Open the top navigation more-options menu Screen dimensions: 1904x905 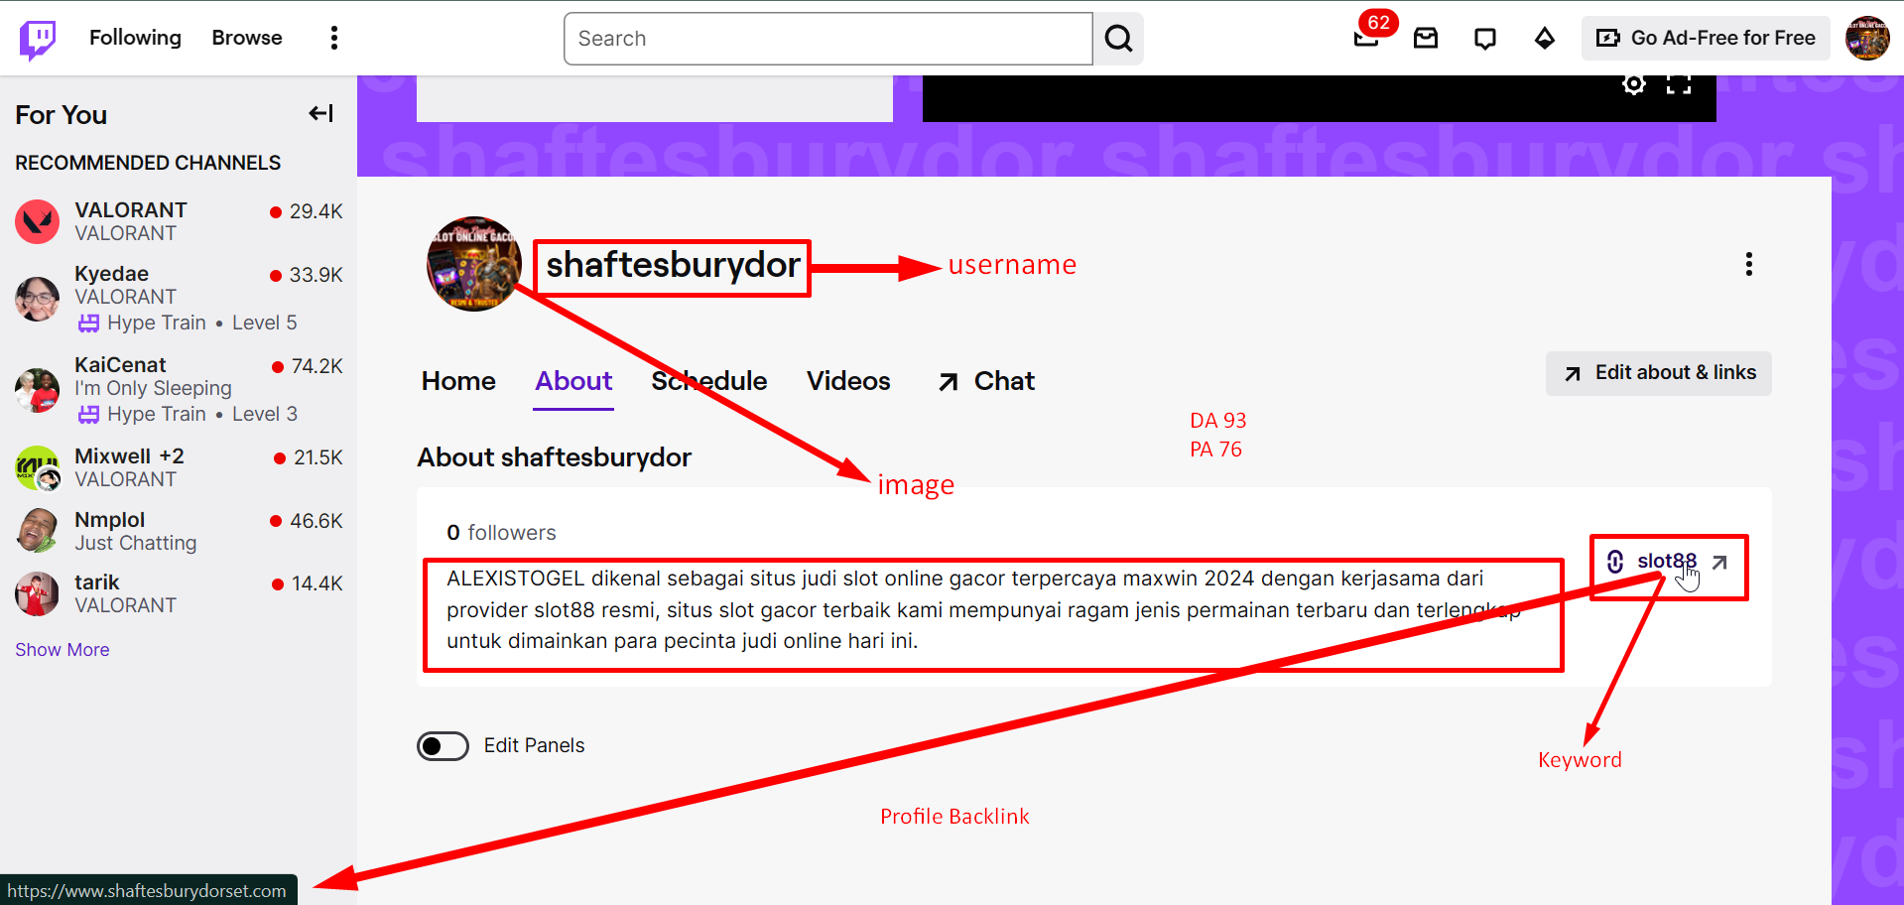[x=334, y=38]
